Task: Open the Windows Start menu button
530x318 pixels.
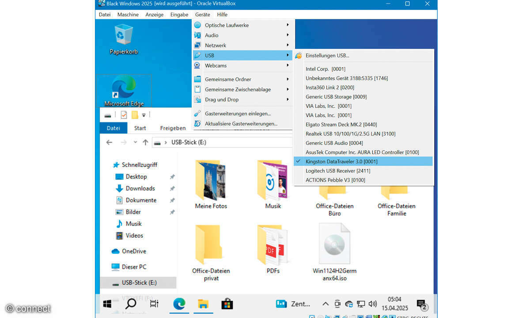Action: 107,303
